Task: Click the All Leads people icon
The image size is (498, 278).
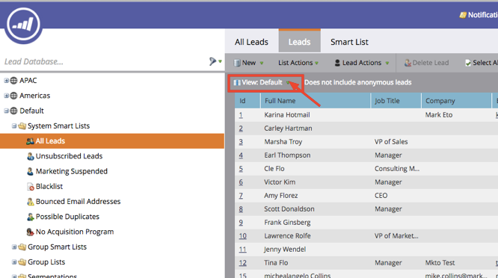Action: click(30, 141)
